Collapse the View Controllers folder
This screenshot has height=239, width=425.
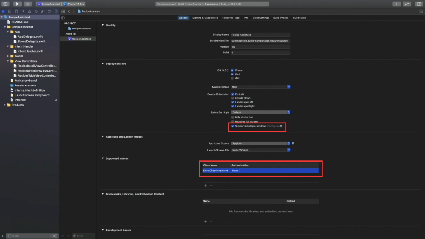click(x=8, y=61)
